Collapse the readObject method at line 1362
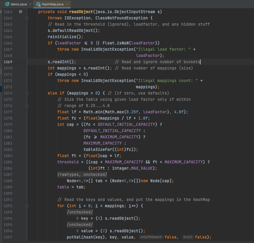The image size is (254, 243). tap(27, 18)
